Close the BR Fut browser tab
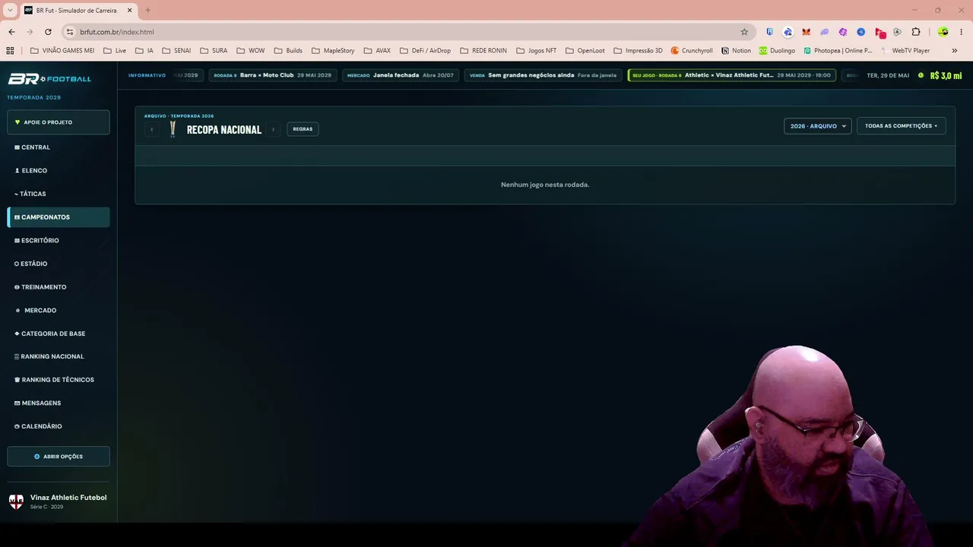 (x=129, y=11)
